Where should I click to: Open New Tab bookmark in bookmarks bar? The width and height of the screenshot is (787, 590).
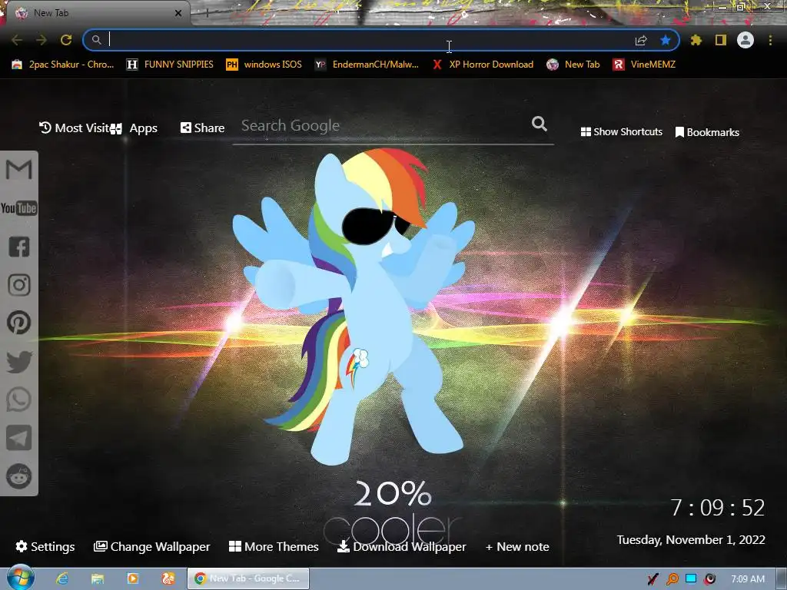coord(573,65)
